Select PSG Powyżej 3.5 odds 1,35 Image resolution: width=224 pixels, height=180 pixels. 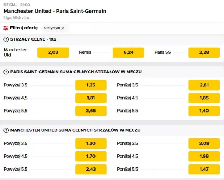(91, 85)
